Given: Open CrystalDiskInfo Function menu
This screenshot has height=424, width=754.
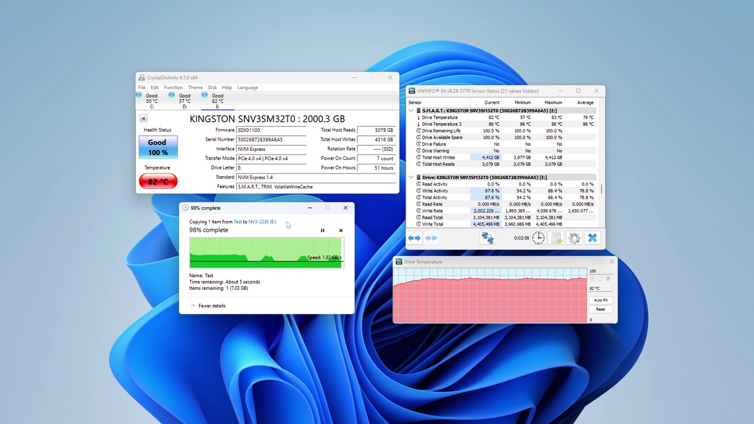Looking at the screenshot, I should coord(173,88).
